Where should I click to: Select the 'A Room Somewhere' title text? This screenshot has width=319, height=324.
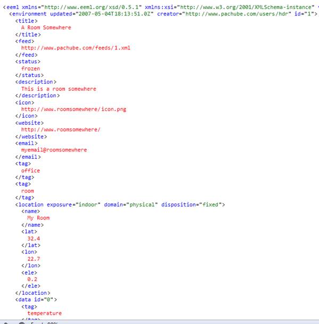tap(46, 28)
